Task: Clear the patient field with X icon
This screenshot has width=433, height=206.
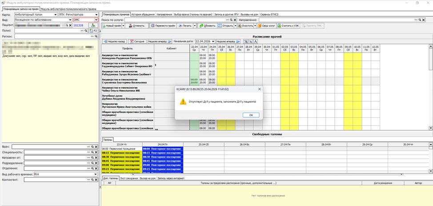Action: coord(70,25)
